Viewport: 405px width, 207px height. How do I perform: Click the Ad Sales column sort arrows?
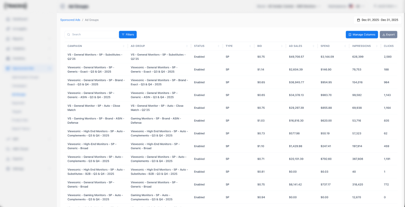(313, 46)
